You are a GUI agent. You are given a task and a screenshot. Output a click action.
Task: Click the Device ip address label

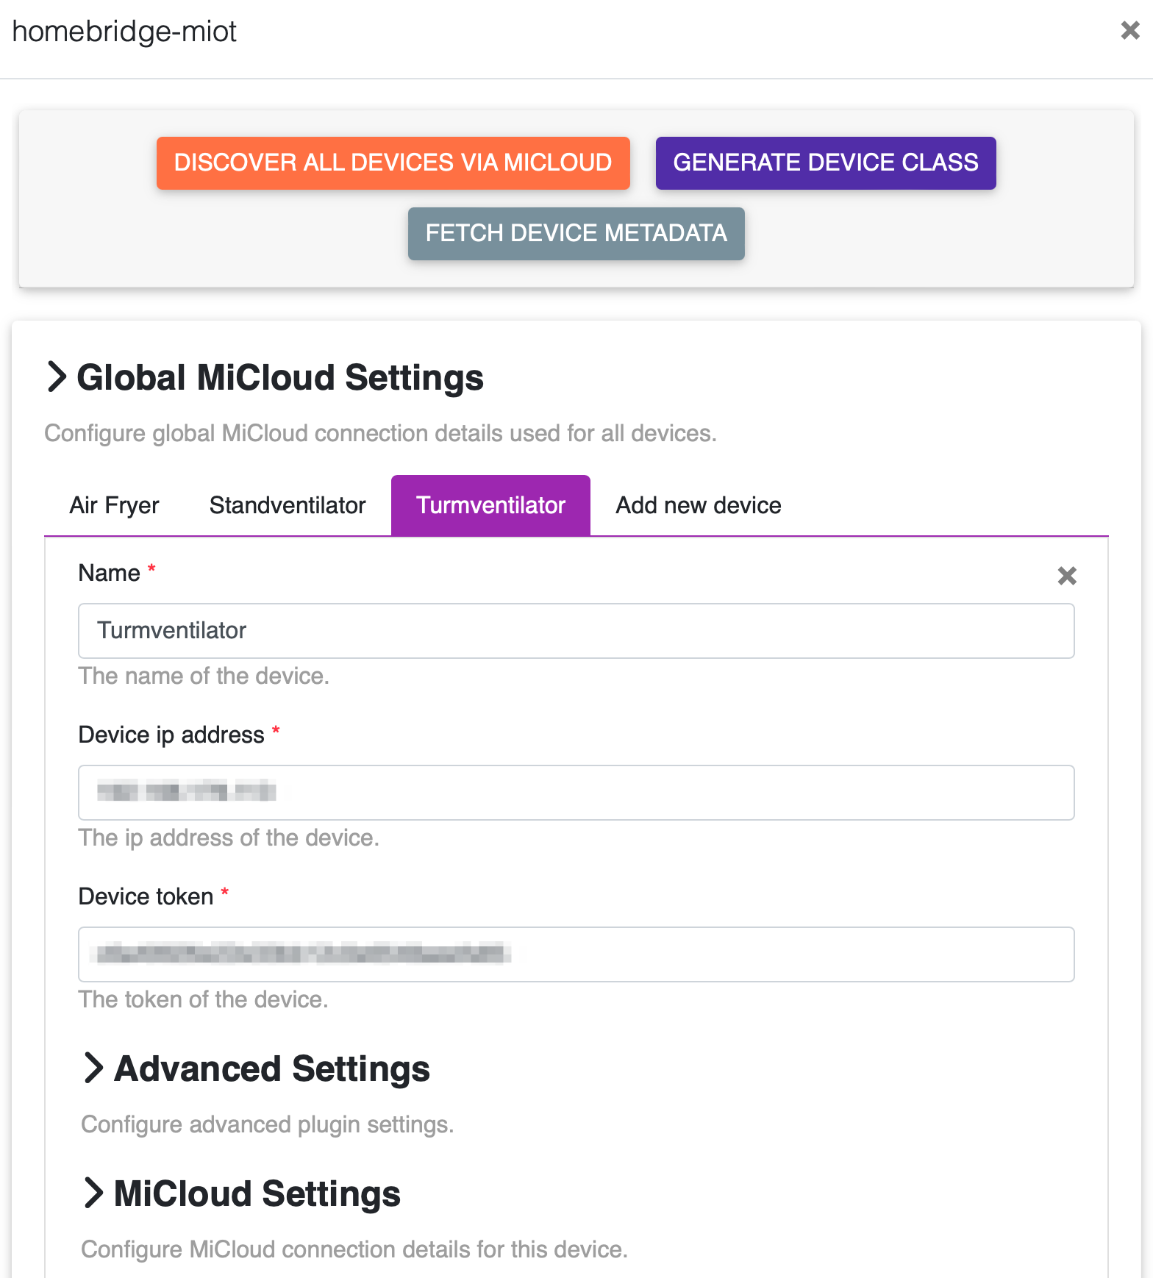pyautogui.click(x=171, y=735)
